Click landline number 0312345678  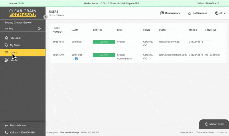point(212,55)
